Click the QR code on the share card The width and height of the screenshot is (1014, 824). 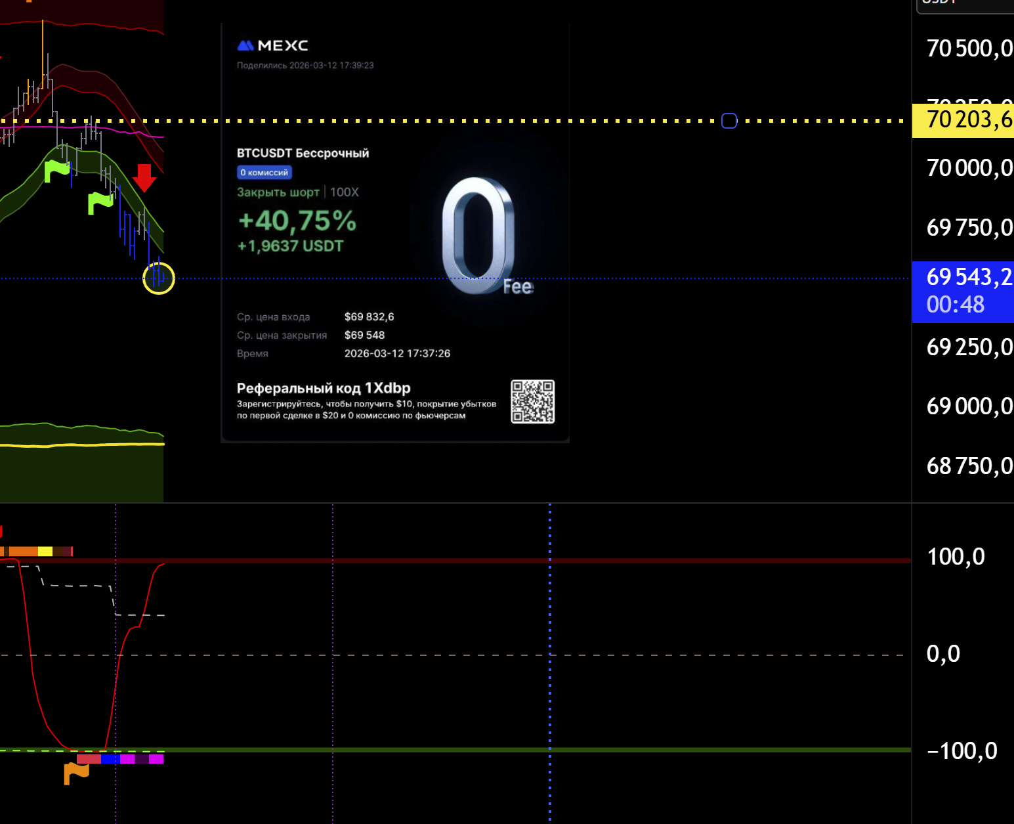532,401
